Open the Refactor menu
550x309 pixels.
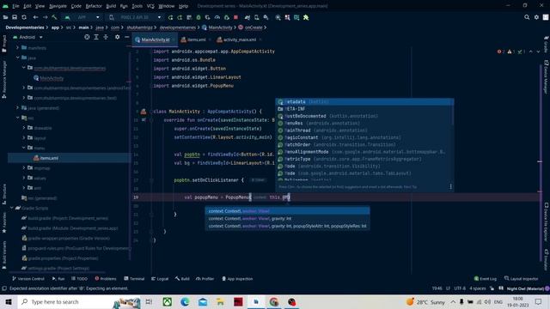(94, 6)
